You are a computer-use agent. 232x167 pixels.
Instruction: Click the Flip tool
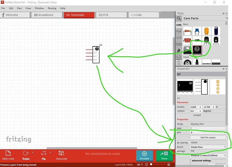point(44,155)
